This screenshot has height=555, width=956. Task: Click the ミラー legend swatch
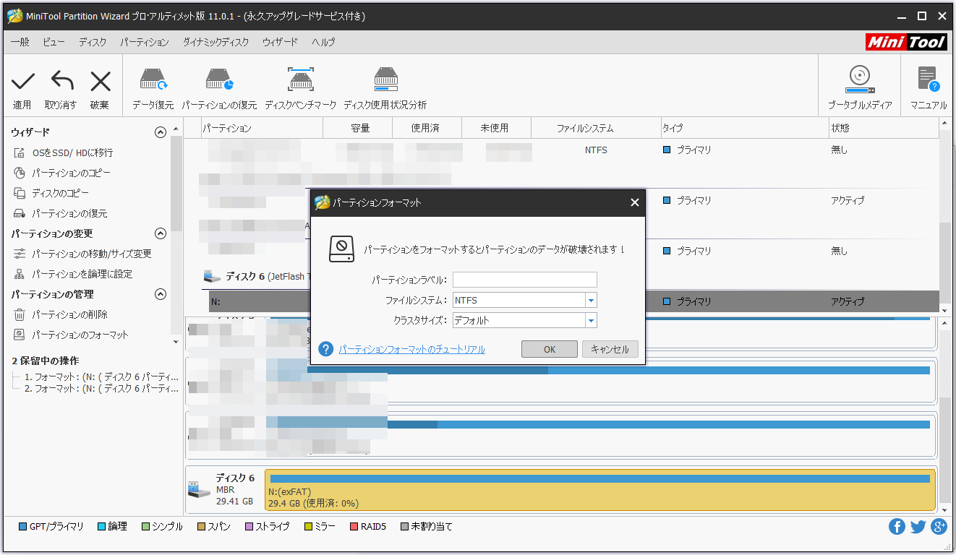308,527
